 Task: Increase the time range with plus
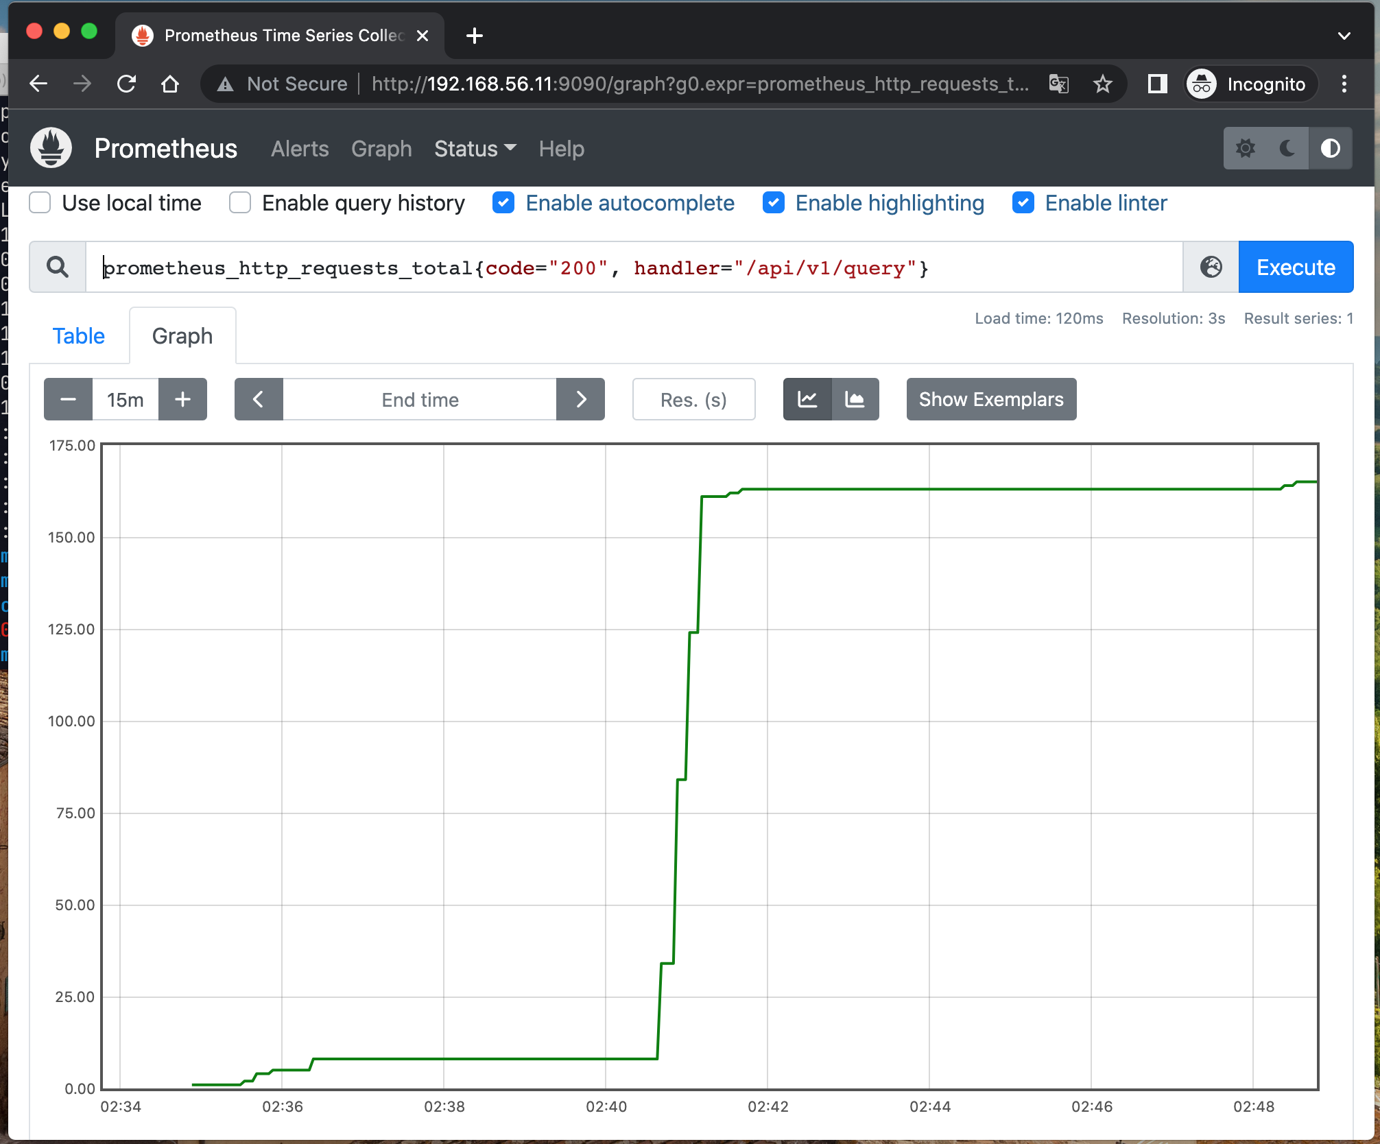(182, 399)
